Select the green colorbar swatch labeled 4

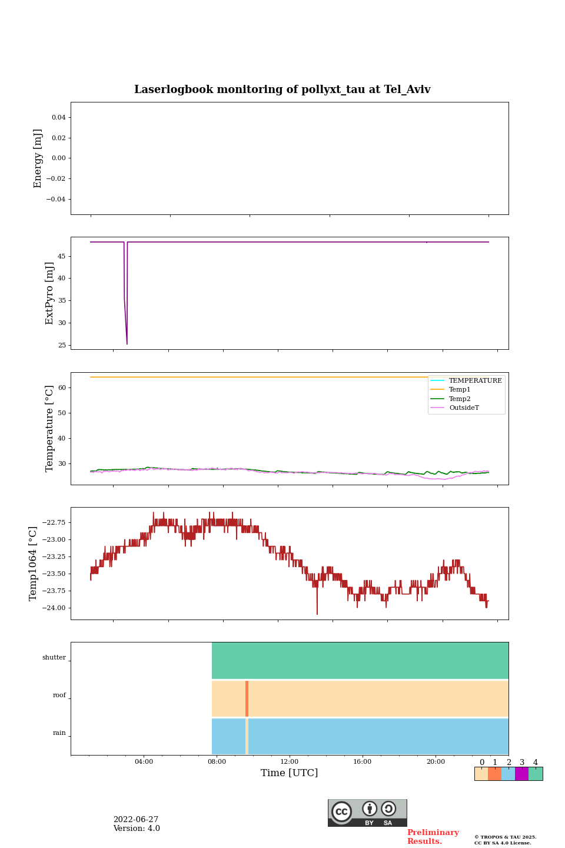pyautogui.click(x=536, y=774)
